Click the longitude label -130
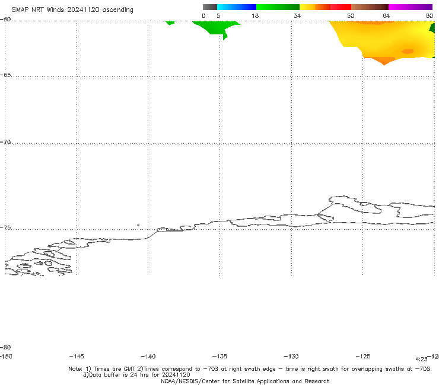Image resolution: width=439 pixels, height=385 pixels. click(291, 357)
